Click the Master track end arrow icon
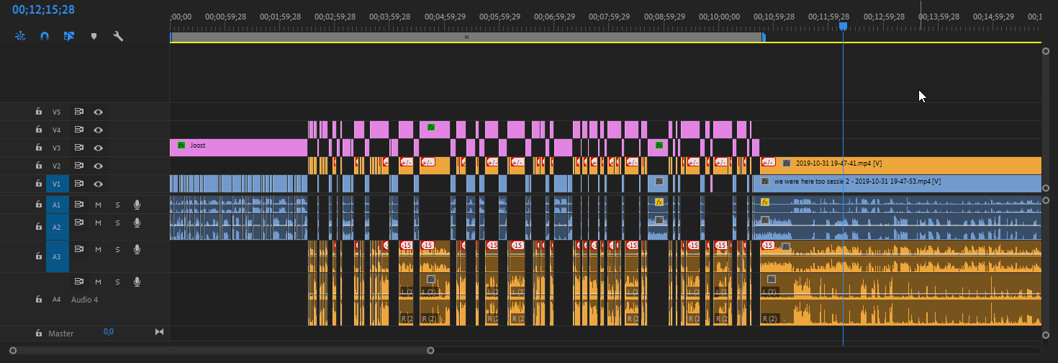This screenshot has width=1058, height=363. click(x=159, y=332)
